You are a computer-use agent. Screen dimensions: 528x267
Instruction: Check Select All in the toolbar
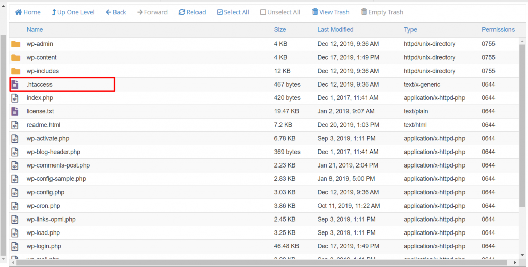point(233,12)
